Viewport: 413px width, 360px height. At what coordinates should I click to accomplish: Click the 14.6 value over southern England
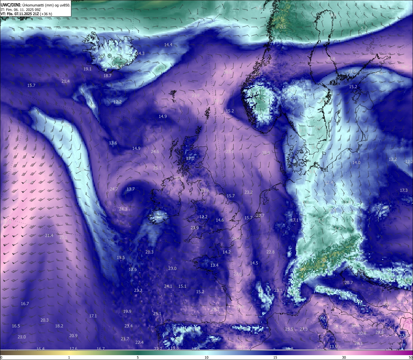pos(220,220)
